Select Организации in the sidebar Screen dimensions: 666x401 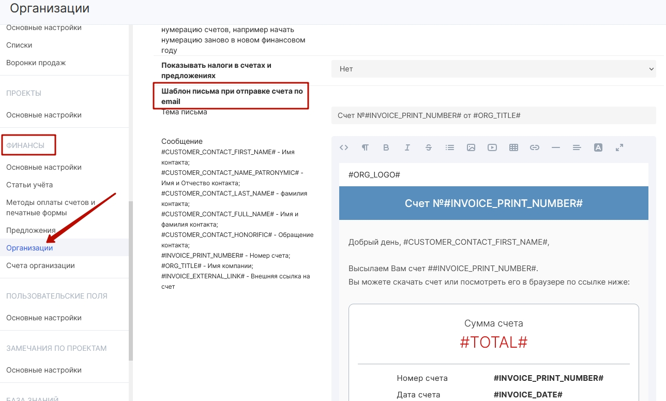[x=29, y=248]
